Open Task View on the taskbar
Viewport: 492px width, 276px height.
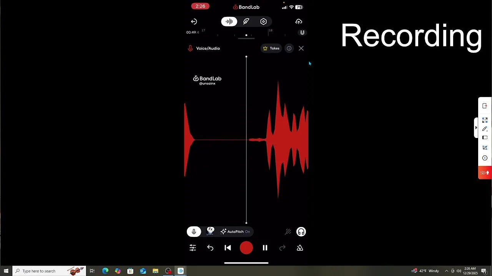point(92,271)
